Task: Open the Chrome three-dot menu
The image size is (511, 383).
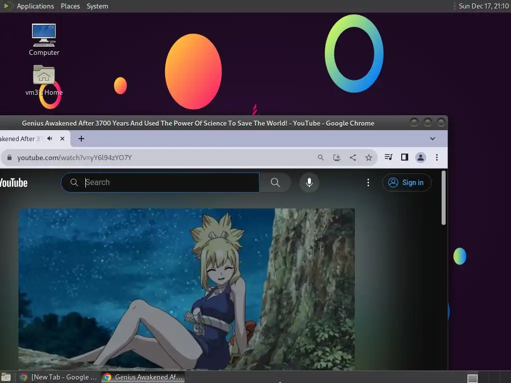Action: pyautogui.click(x=437, y=158)
